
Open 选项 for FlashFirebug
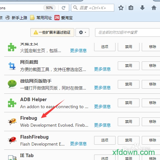(x=105, y=140)
